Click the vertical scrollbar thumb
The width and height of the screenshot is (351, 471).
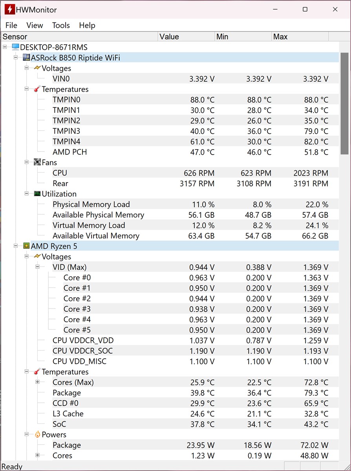coord(344,103)
